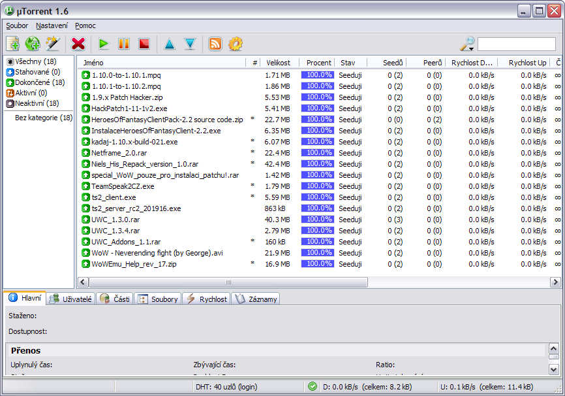Select the Dokončené (18) category in sidebar

(x=39, y=82)
